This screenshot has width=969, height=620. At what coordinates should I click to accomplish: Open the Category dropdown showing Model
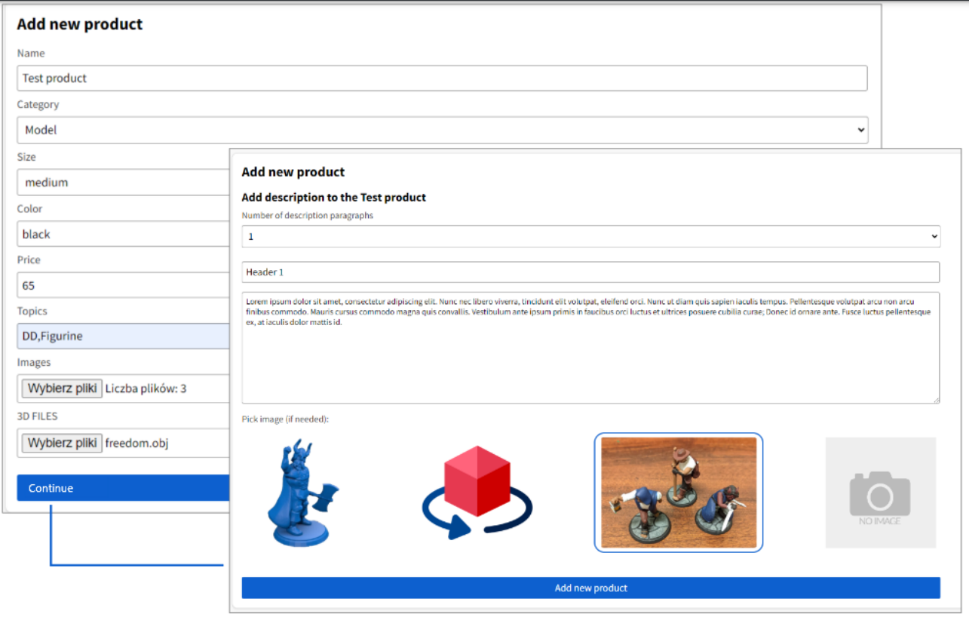pyautogui.click(x=443, y=130)
